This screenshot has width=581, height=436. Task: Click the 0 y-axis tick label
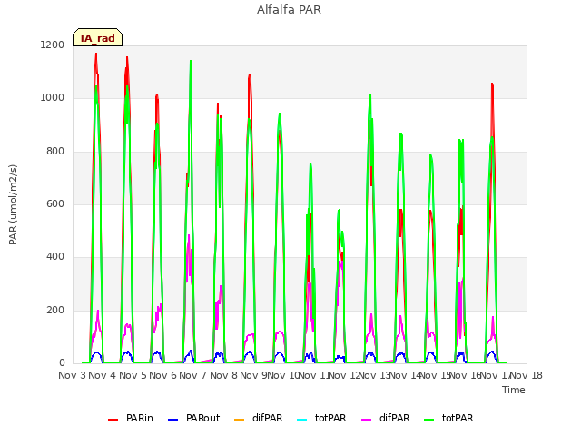point(62,363)
